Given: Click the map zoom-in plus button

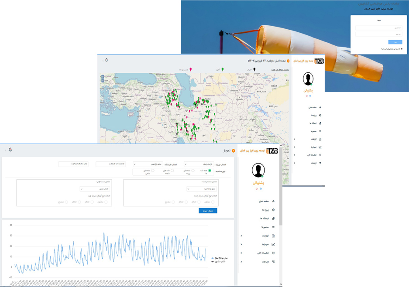Looking at the screenshot, I should click(103, 77).
